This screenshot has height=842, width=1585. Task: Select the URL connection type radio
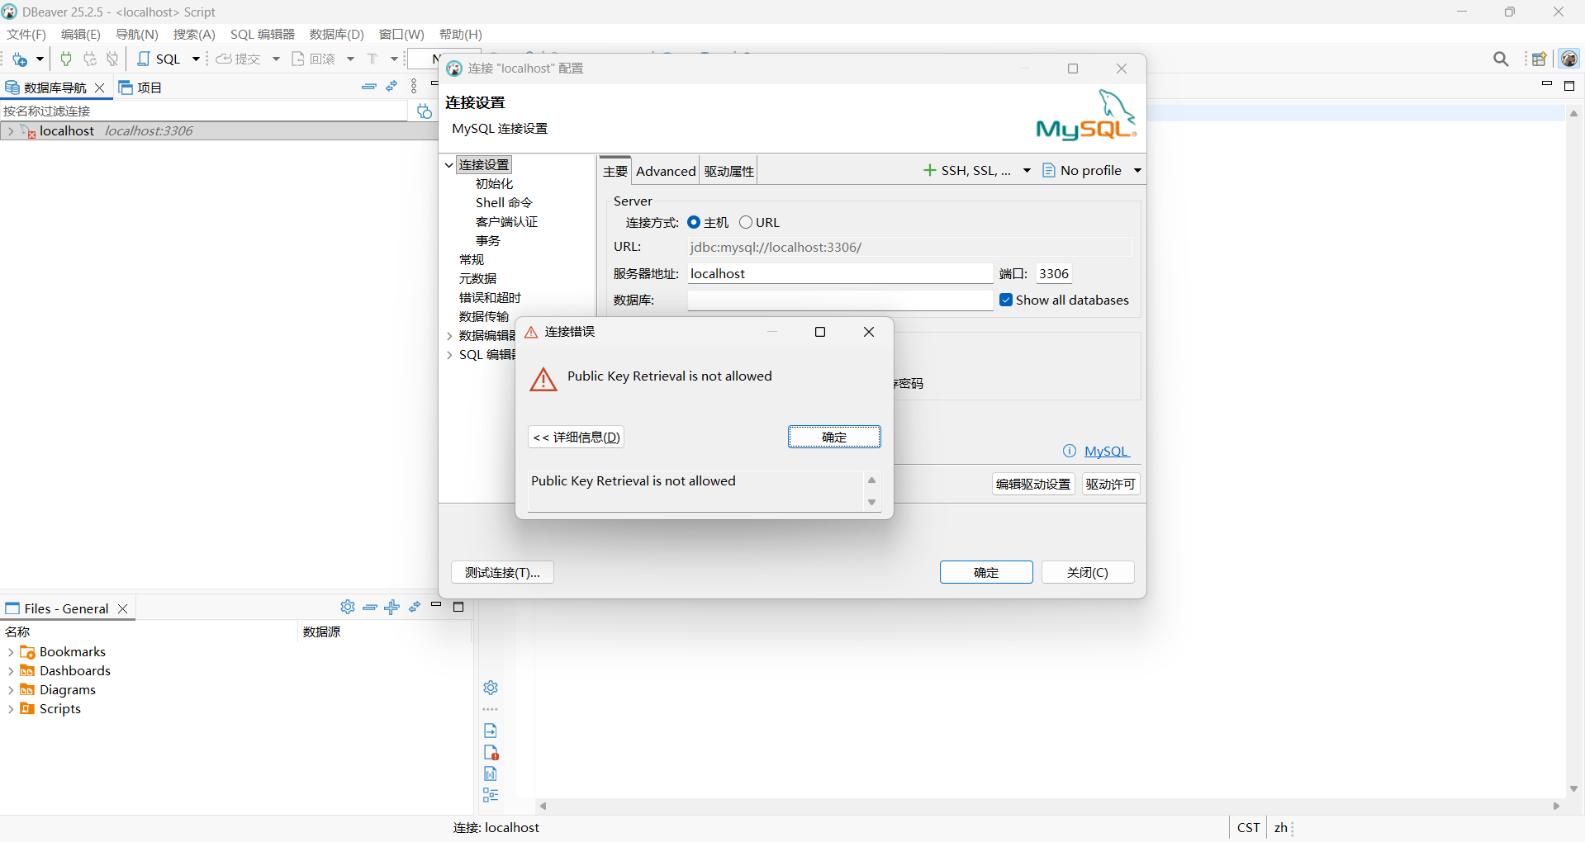tap(746, 222)
